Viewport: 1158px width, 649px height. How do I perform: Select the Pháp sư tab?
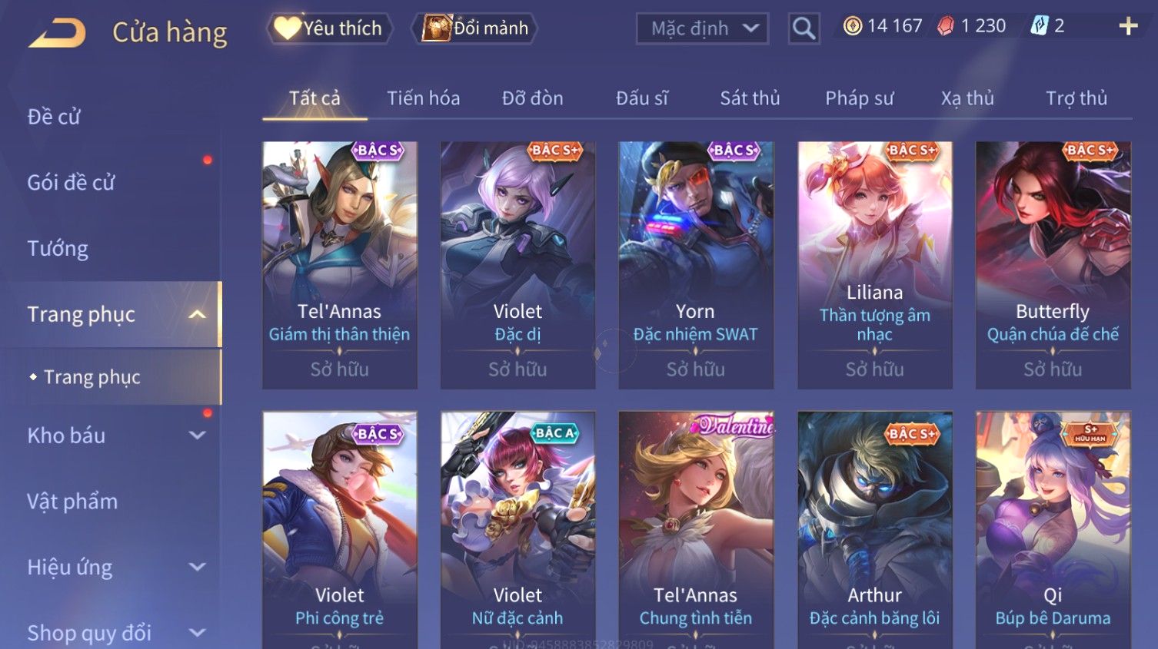click(859, 98)
